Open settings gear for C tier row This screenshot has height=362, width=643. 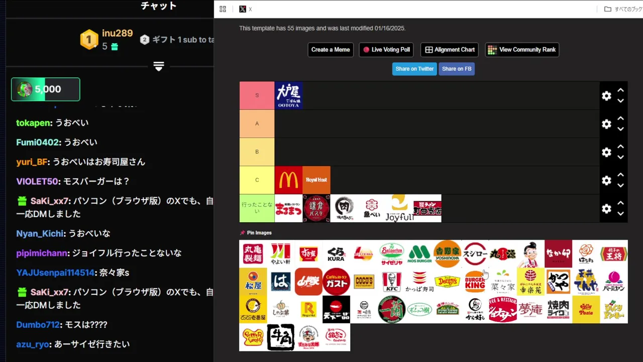pos(606,180)
